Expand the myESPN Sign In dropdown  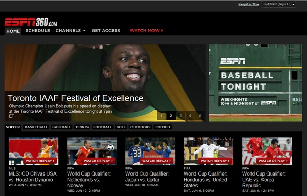coord(279,4)
